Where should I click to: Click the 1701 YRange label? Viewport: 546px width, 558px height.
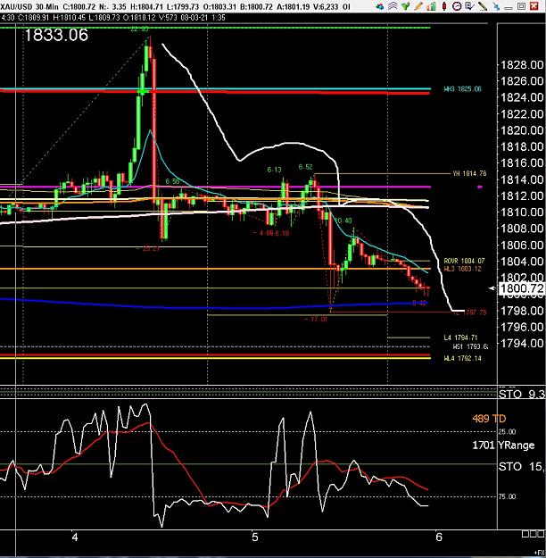(503, 446)
